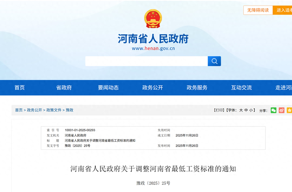Open the 政务服务 navigation menu item

[197, 87]
